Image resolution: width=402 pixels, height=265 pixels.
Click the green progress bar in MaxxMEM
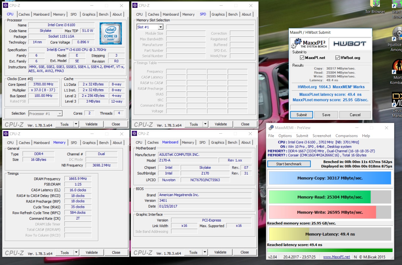point(330,250)
